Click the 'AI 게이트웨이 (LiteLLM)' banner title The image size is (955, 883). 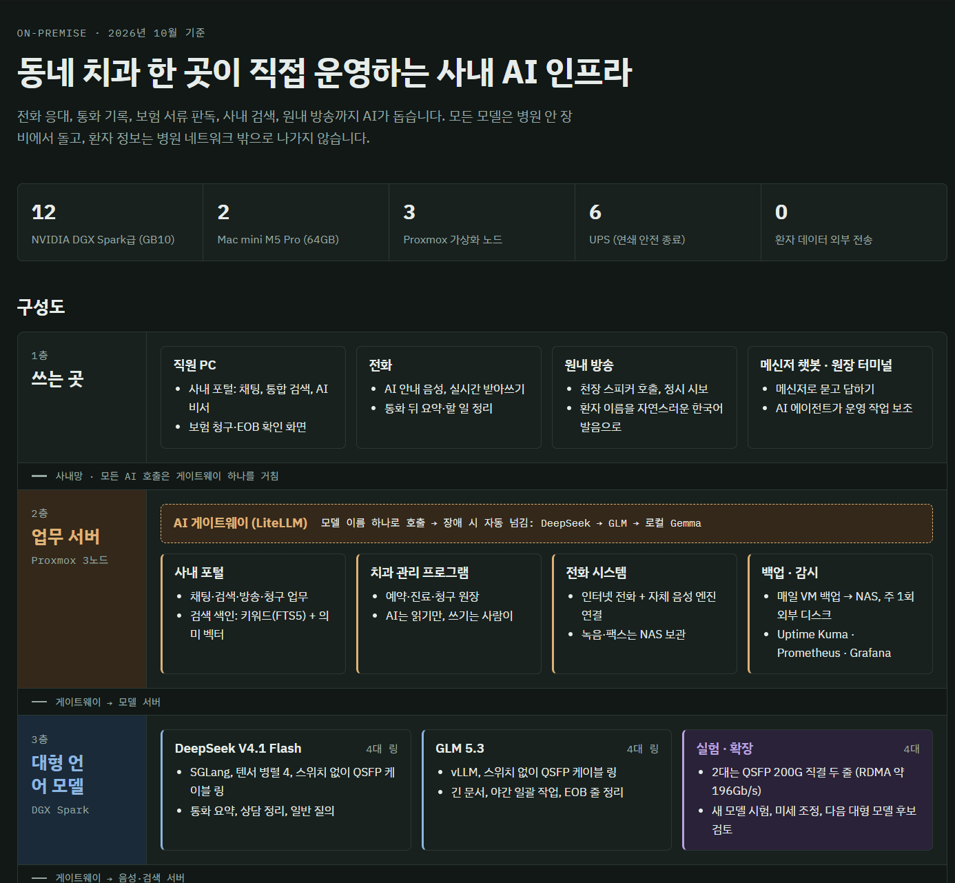tap(240, 523)
